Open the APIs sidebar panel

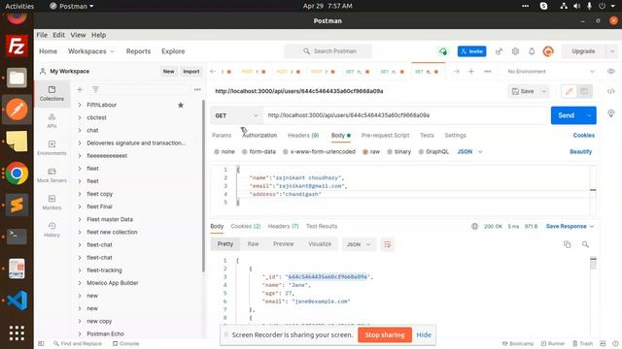pos(52,120)
